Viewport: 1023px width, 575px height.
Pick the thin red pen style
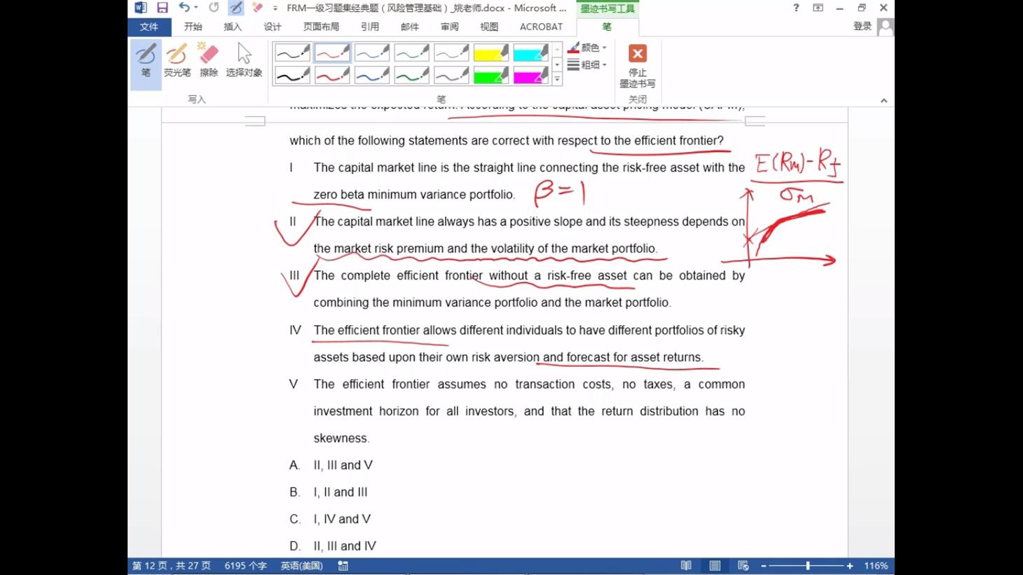point(332,53)
